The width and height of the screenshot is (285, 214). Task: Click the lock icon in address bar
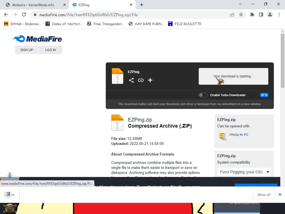(x=35, y=14)
